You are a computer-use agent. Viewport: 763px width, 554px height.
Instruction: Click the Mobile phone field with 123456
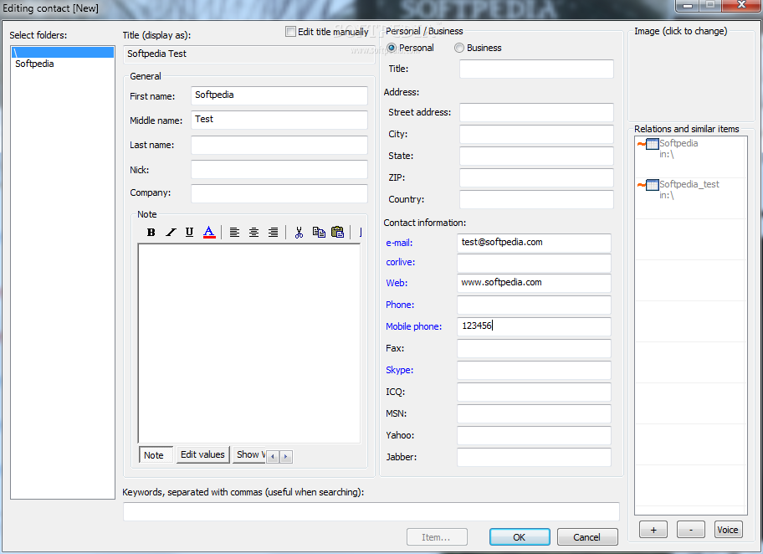tap(534, 326)
